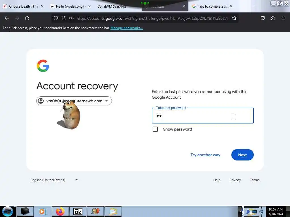Restore down the browser window
Viewport: 290px width, 217px height.
point(280,3)
